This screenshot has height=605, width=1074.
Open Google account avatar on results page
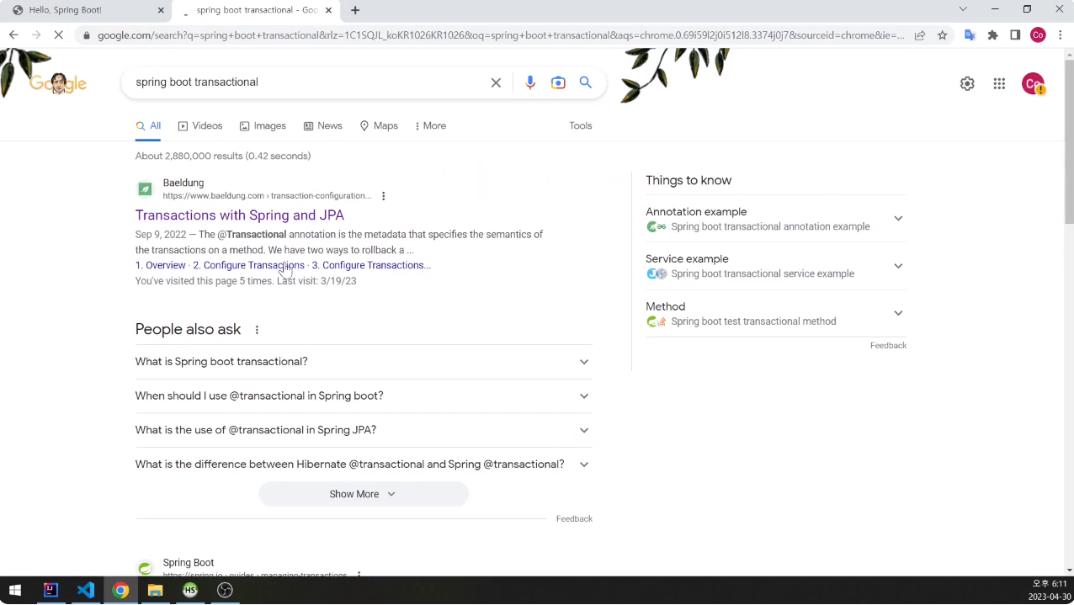[1033, 83]
